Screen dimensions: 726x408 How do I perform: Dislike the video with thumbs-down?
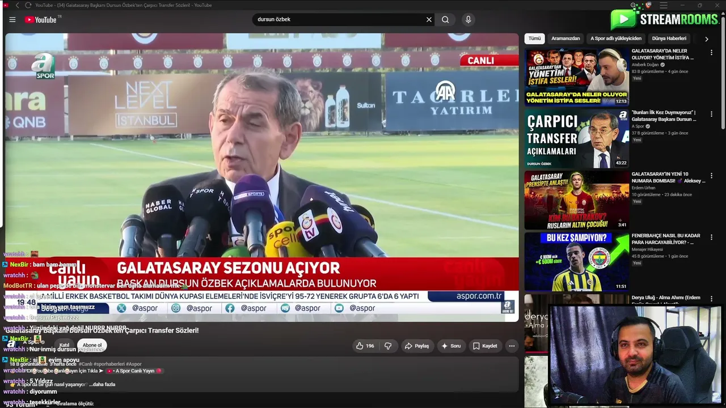click(388, 346)
